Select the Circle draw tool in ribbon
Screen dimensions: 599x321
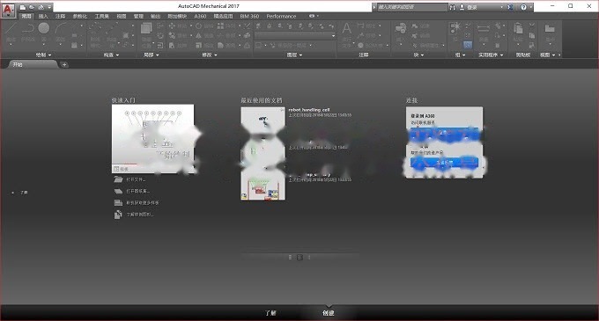[44, 28]
